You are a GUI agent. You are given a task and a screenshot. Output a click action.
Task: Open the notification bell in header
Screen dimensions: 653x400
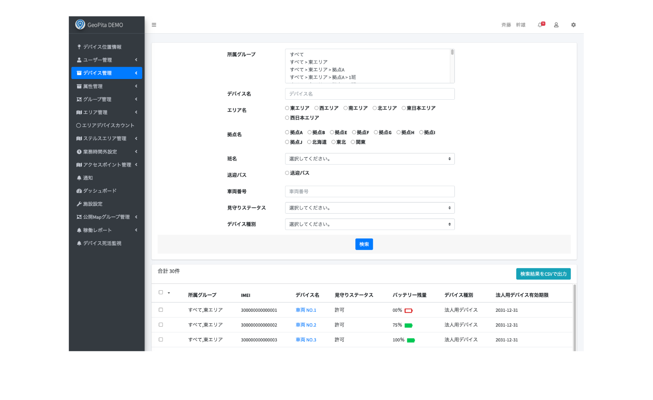click(540, 25)
